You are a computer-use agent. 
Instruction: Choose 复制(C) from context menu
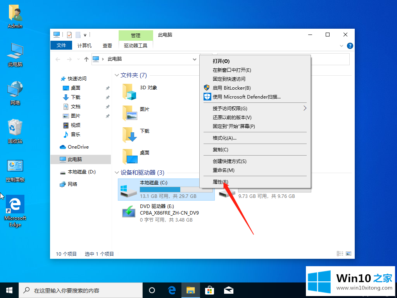[255, 150]
